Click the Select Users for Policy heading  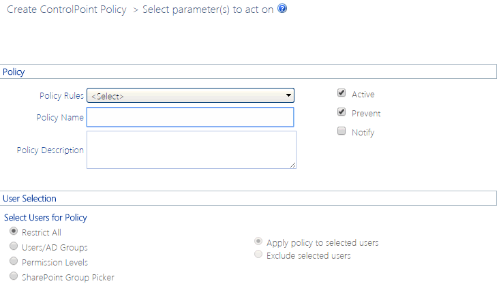(x=46, y=217)
